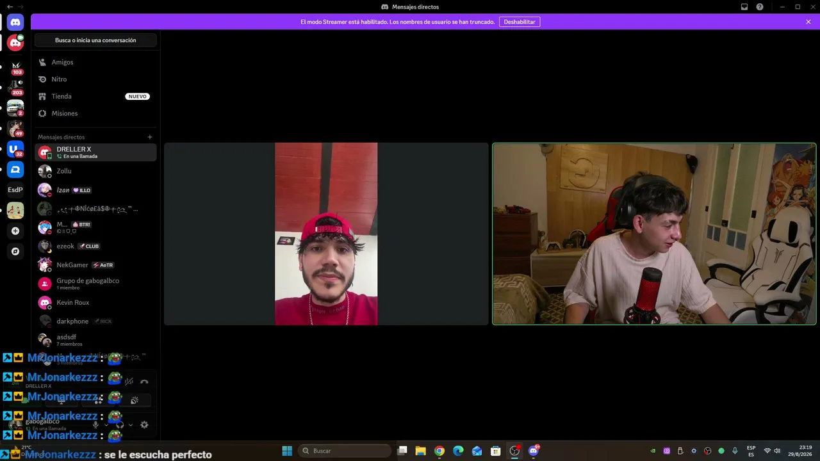Open Discord inbox icon in title bar
Screen dimensions: 820x461
[x=744, y=6]
